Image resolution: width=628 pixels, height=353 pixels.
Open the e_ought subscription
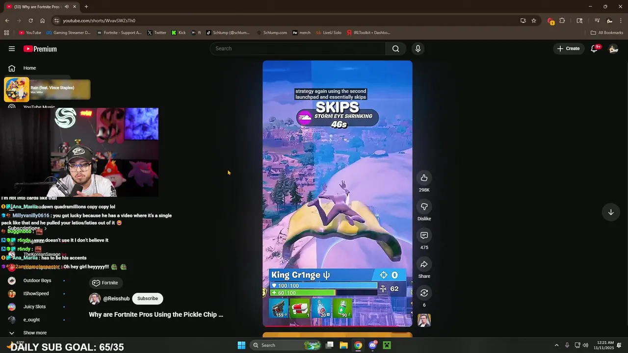(31, 320)
